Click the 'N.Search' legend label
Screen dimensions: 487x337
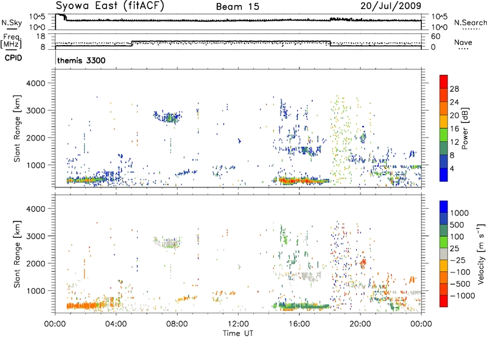470,23
